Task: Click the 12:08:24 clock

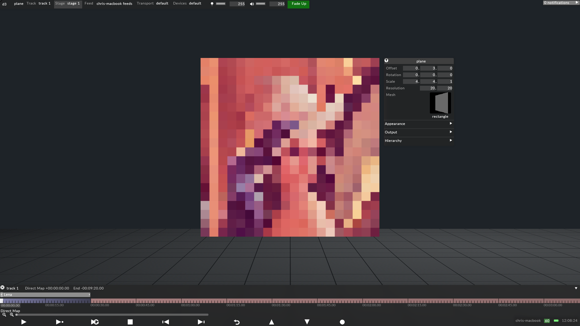Action: pos(569,321)
